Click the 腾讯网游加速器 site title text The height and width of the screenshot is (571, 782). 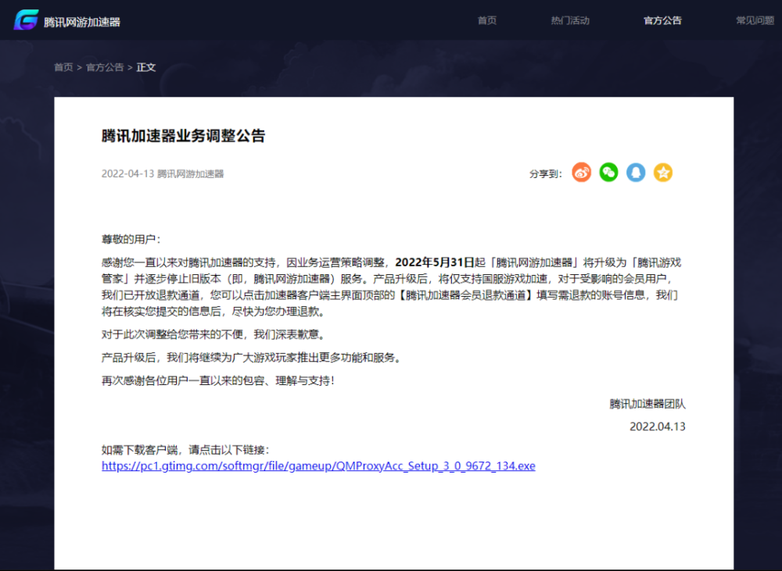(82, 22)
